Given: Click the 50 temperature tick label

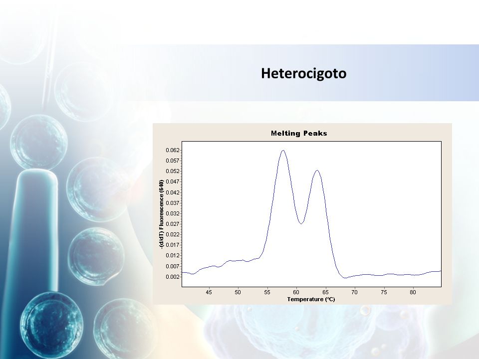Looking at the screenshot, I should click(238, 292).
